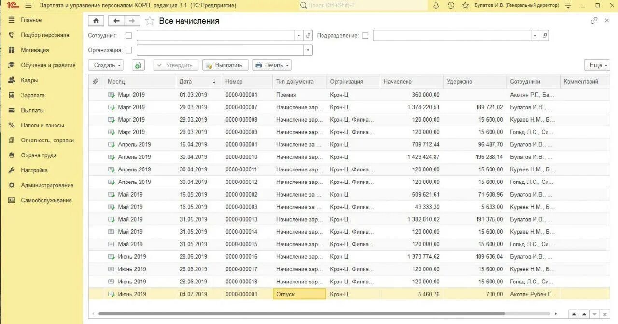This screenshot has width=618, height=324.
Task: Open the Кадры section label
Action: pos(29,80)
